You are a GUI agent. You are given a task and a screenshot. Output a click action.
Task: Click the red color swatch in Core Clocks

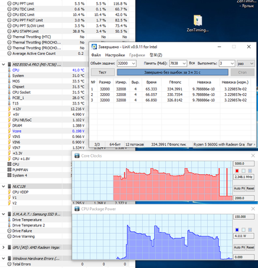(237, 171)
